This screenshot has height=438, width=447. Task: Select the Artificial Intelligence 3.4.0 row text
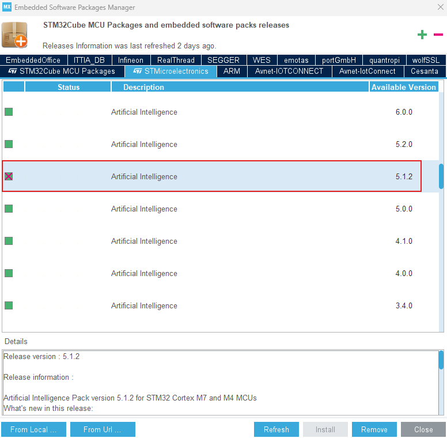coord(144,305)
